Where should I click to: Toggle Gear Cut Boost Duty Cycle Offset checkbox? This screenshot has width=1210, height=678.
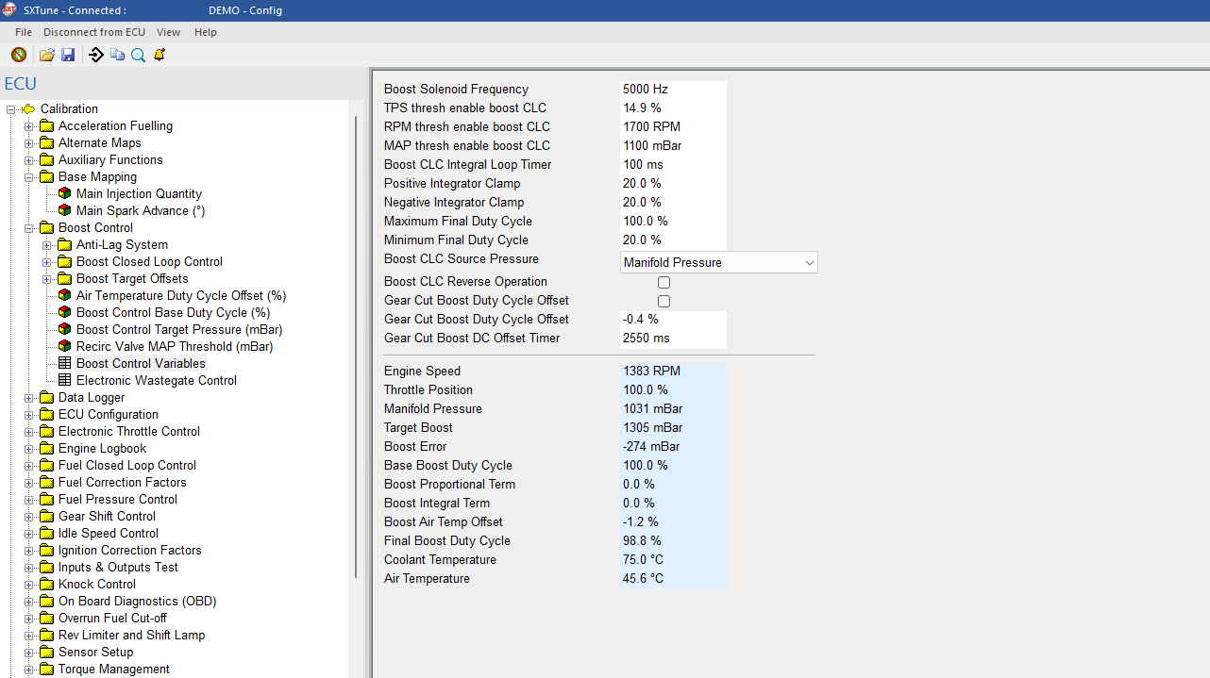coord(664,301)
